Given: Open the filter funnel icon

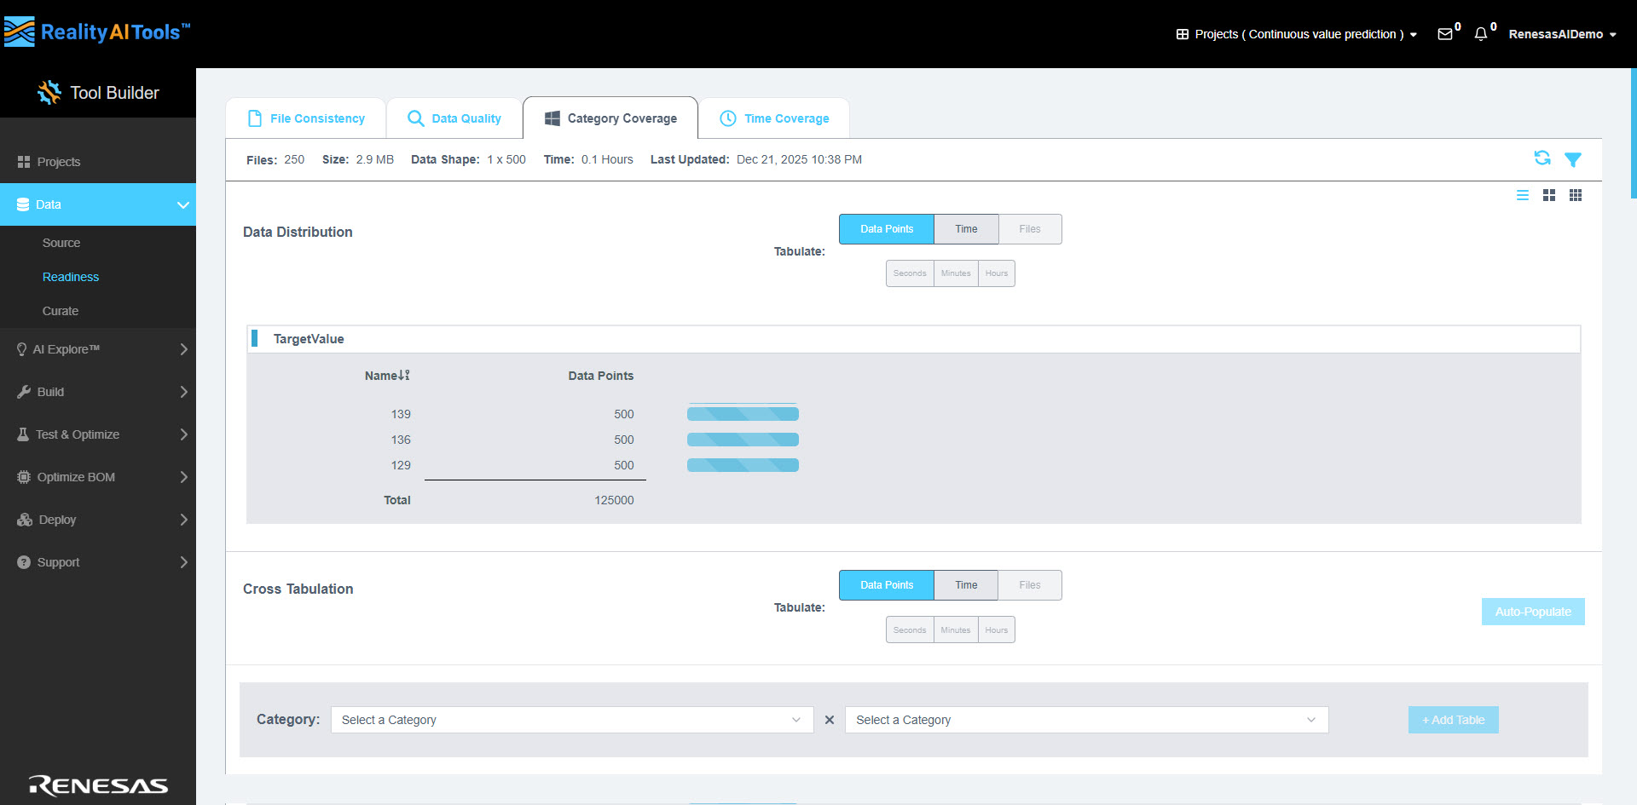Looking at the screenshot, I should (1573, 159).
